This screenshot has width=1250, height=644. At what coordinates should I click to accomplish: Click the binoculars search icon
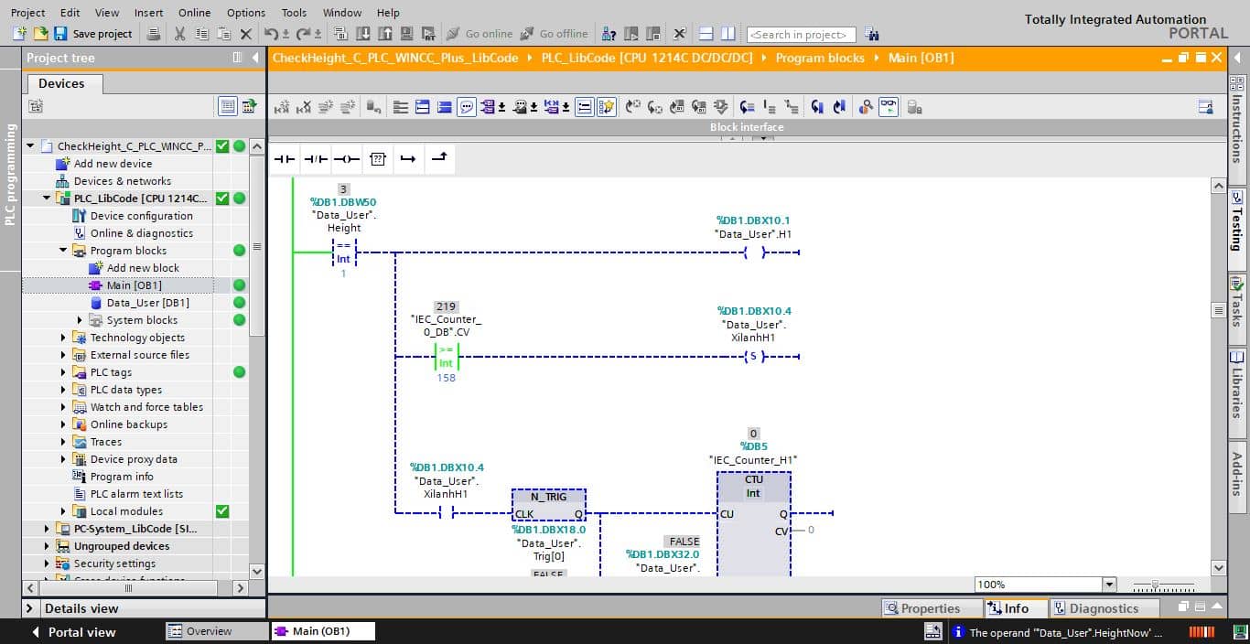click(x=871, y=34)
